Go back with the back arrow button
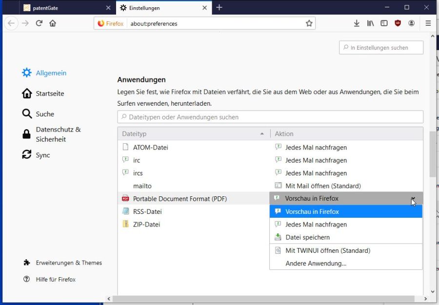Viewport: 439px width, 305px height. pyautogui.click(x=11, y=23)
